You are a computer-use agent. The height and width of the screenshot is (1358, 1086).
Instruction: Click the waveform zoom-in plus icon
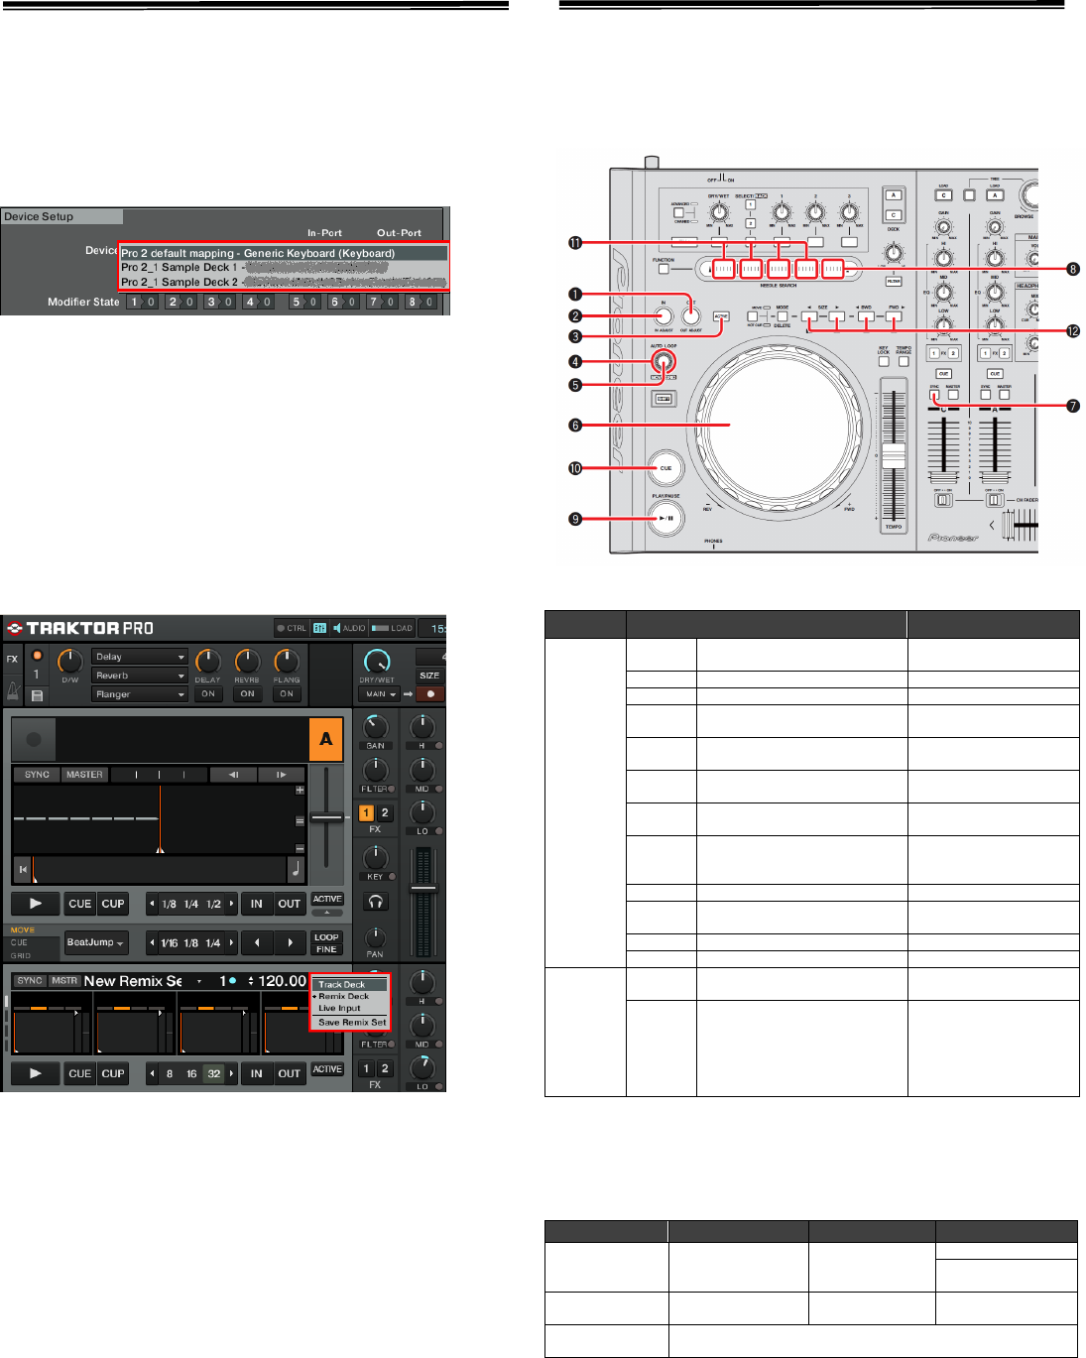pos(300,791)
